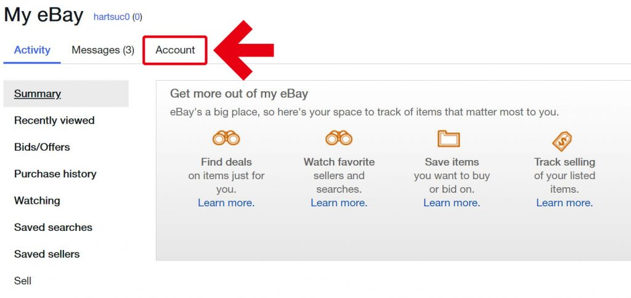View Purchase history in the sidebar
The height and width of the screenshot is (298, 631).
click(x=55, y=174)
